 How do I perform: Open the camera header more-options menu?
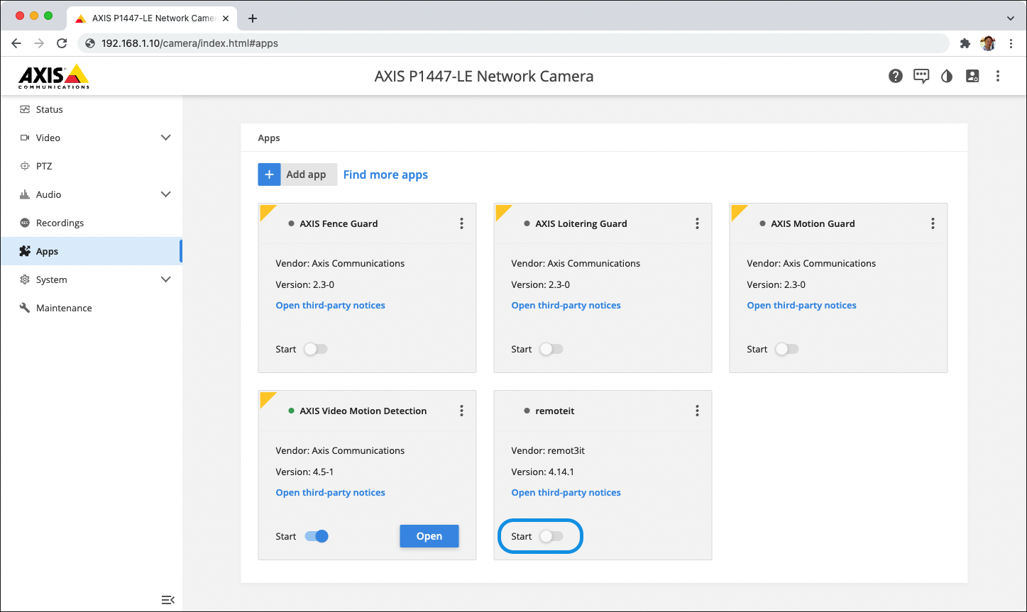point(998,76)
